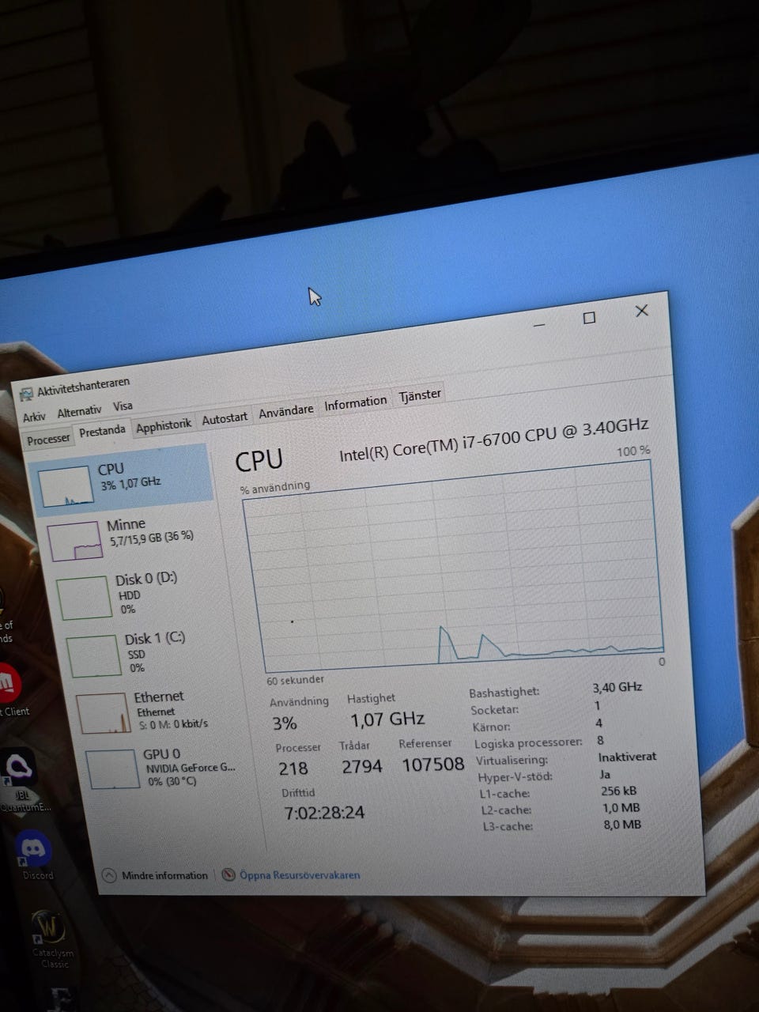Click the 1,07 GHz Hastighet value
Screen dimensions: 759x1012
[387, 719]
